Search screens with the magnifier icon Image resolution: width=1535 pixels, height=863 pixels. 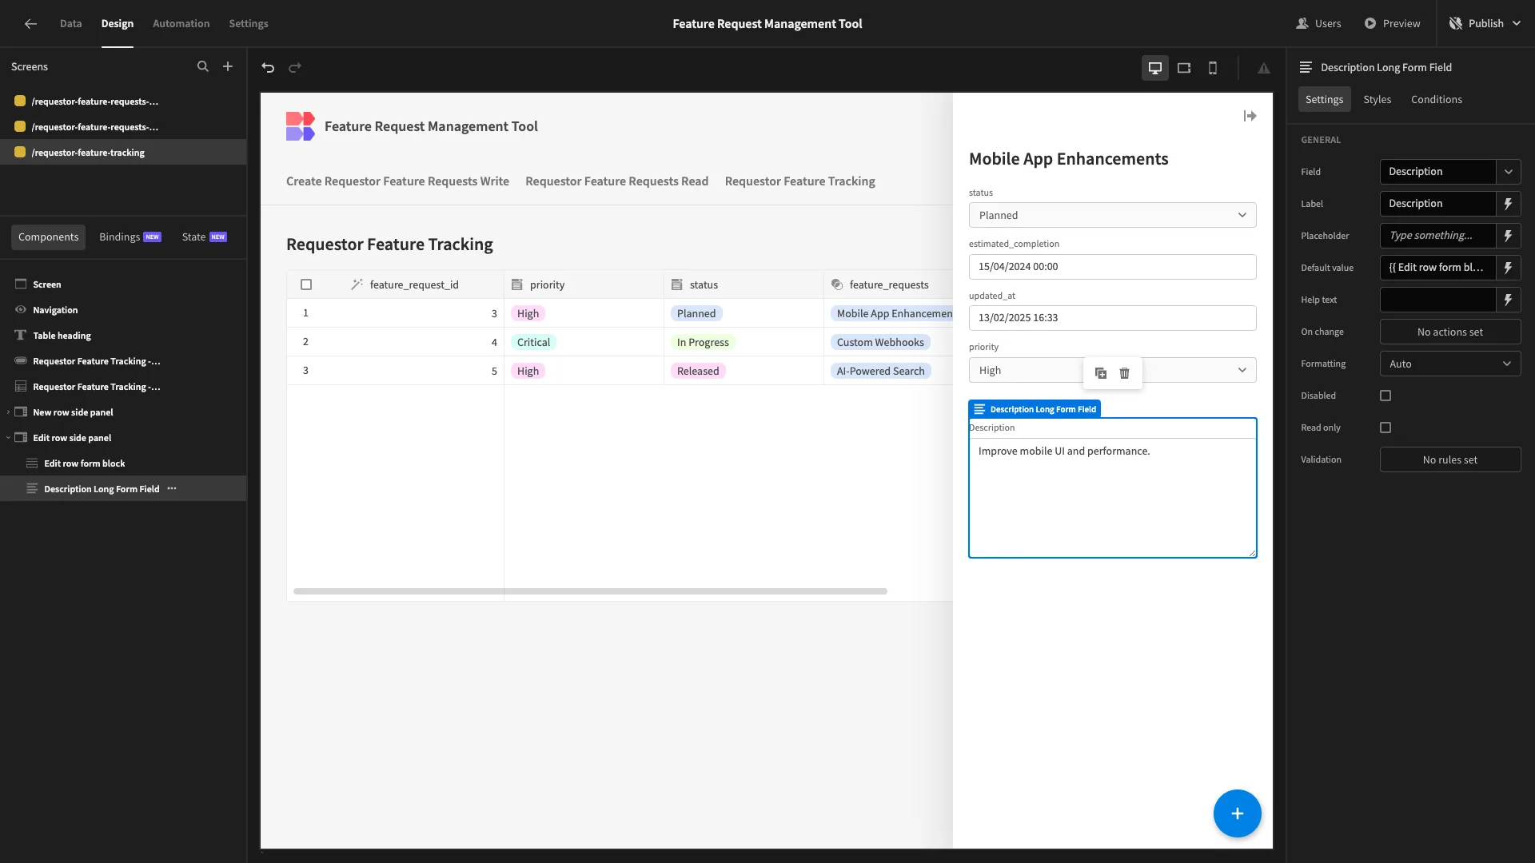(x=203, y=67)
